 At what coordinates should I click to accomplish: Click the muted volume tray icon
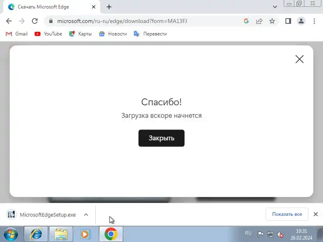280,234
